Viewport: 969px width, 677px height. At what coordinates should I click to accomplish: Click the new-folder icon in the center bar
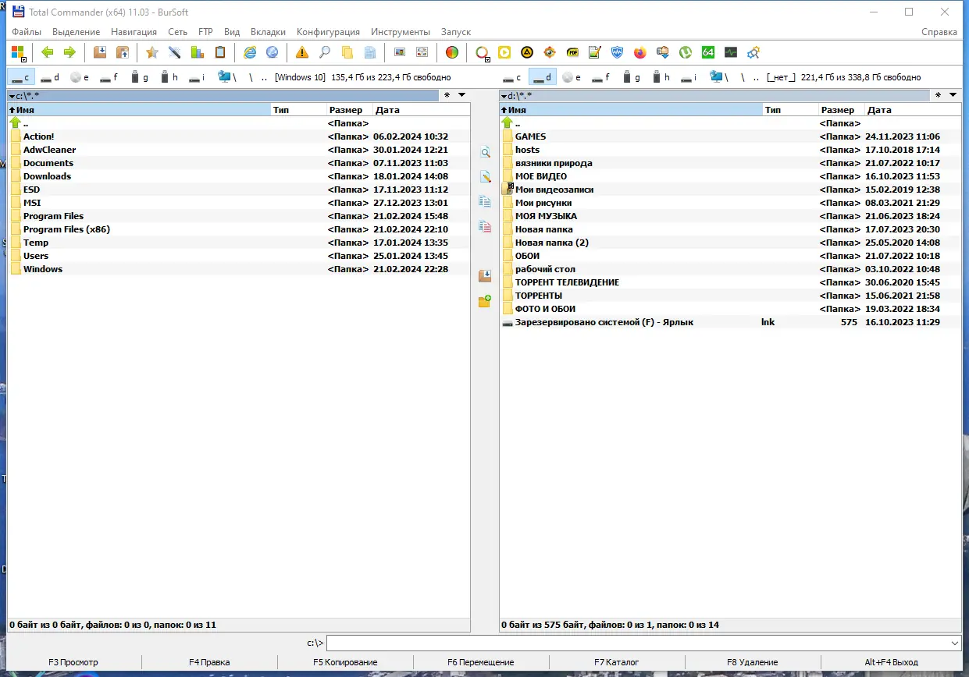(484, 300)
